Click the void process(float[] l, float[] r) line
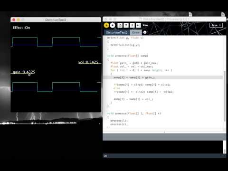Screen dimensions: 228x171 pos(134,114)
